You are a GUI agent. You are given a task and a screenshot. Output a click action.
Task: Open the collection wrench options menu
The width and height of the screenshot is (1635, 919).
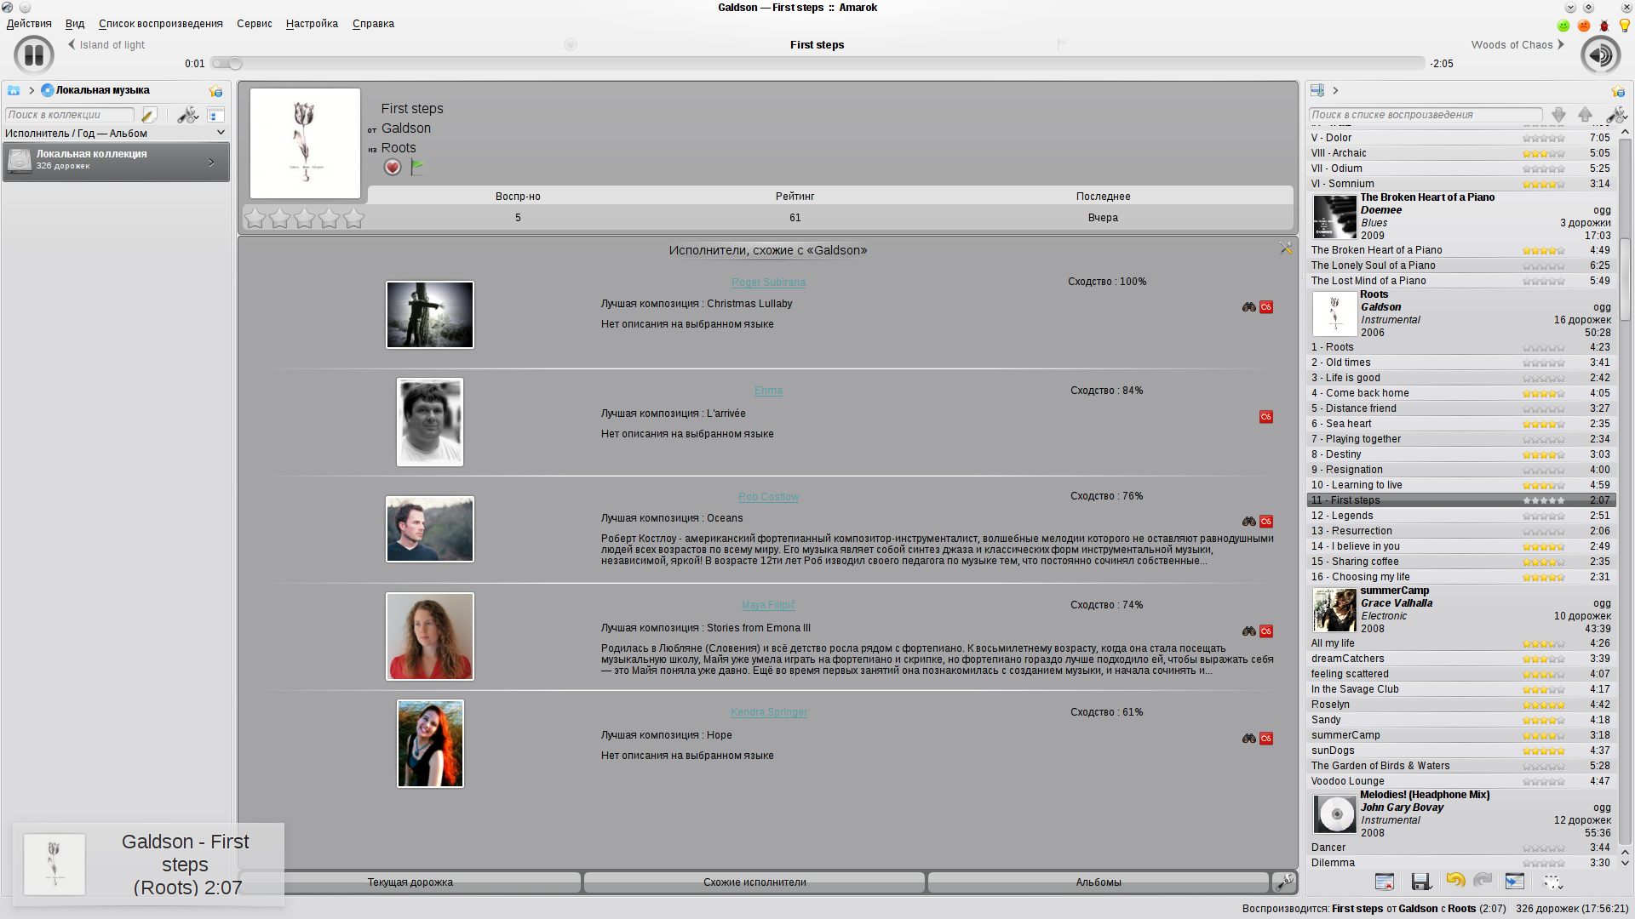(187, 115)
